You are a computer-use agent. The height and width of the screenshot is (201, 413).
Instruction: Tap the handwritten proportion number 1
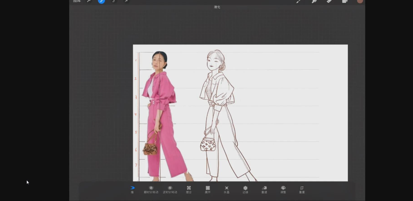click(x=136, y=60)
